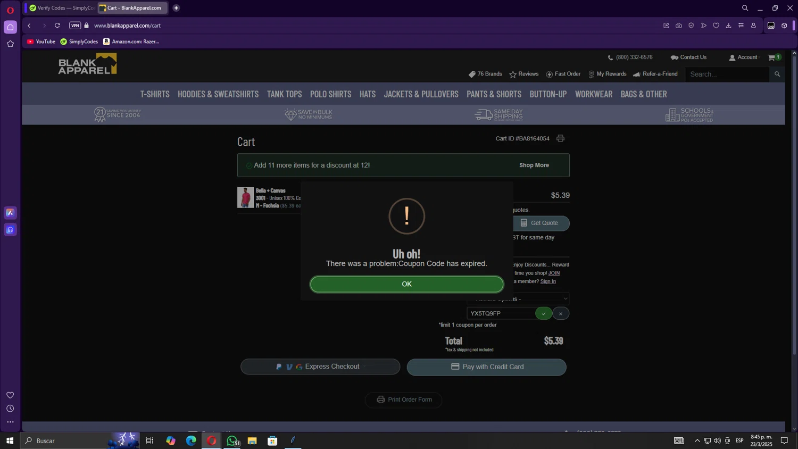Open a new browser tab
The image size is (798, 449).
(x=176, y=8)
